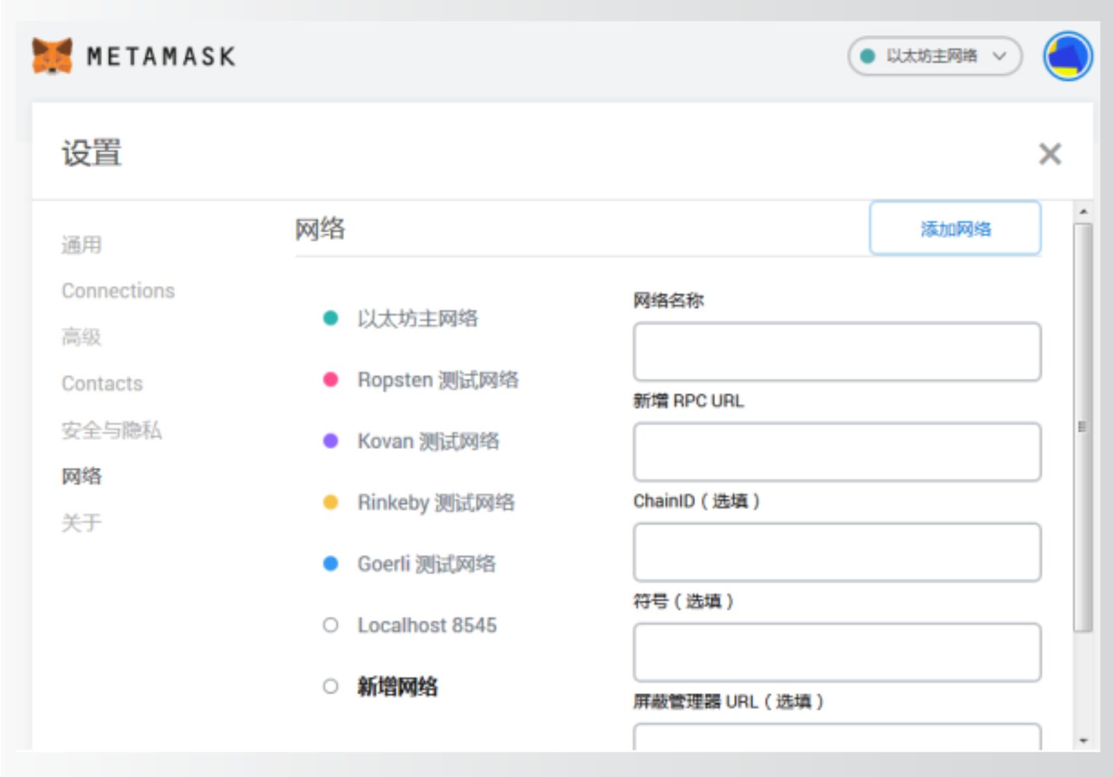Open the Connections settings tab

(118, 290)
